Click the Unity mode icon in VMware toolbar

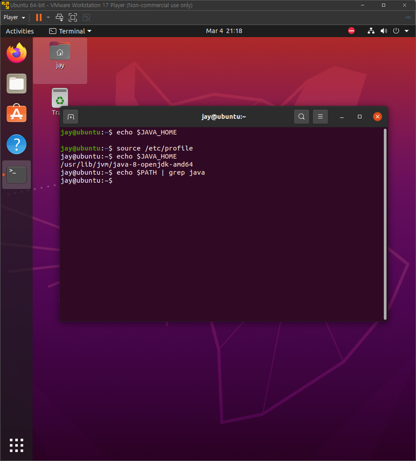tap(86, 17)
